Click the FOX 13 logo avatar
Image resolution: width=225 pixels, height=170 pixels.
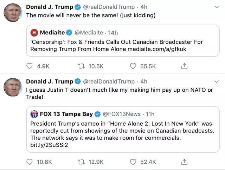34,114
